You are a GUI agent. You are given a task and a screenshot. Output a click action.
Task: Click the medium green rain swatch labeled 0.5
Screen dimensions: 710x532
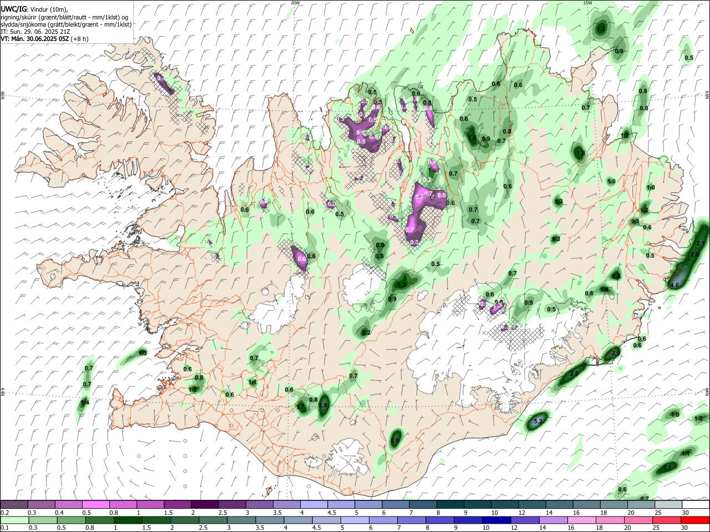point(71,520)
